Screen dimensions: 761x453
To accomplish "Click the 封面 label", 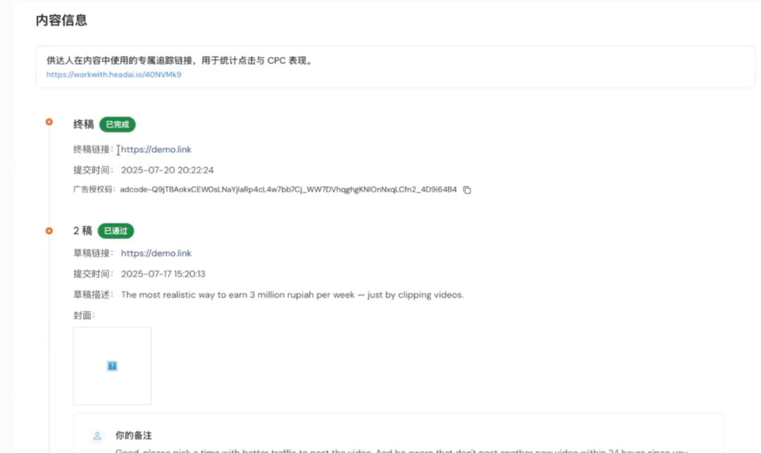I will (84, 315).
